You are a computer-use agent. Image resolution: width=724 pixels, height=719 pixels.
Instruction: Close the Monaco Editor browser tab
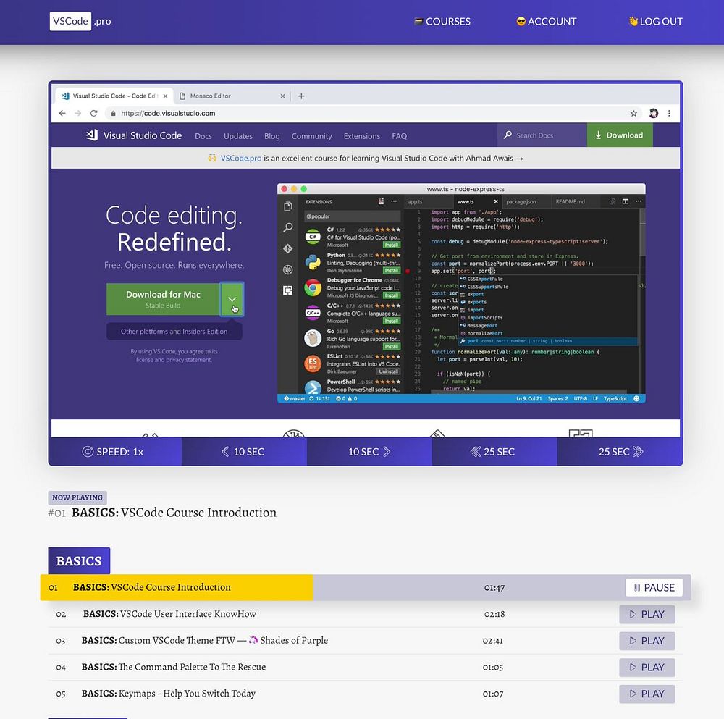pos(282,96)
